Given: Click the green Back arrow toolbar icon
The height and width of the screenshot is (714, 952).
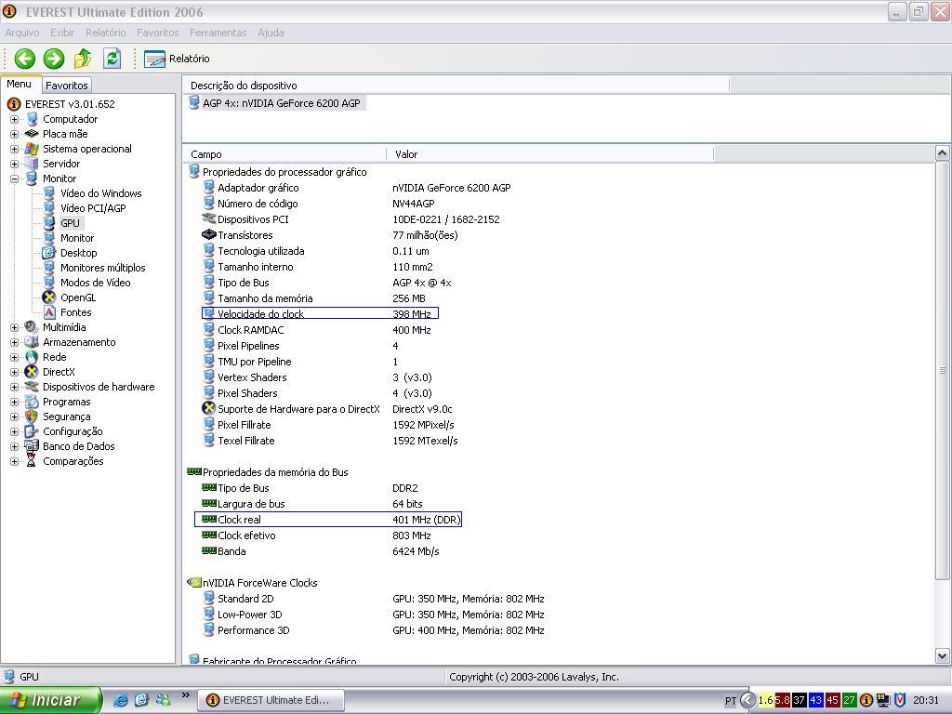Looking at the screenshot, I should 25,59.
